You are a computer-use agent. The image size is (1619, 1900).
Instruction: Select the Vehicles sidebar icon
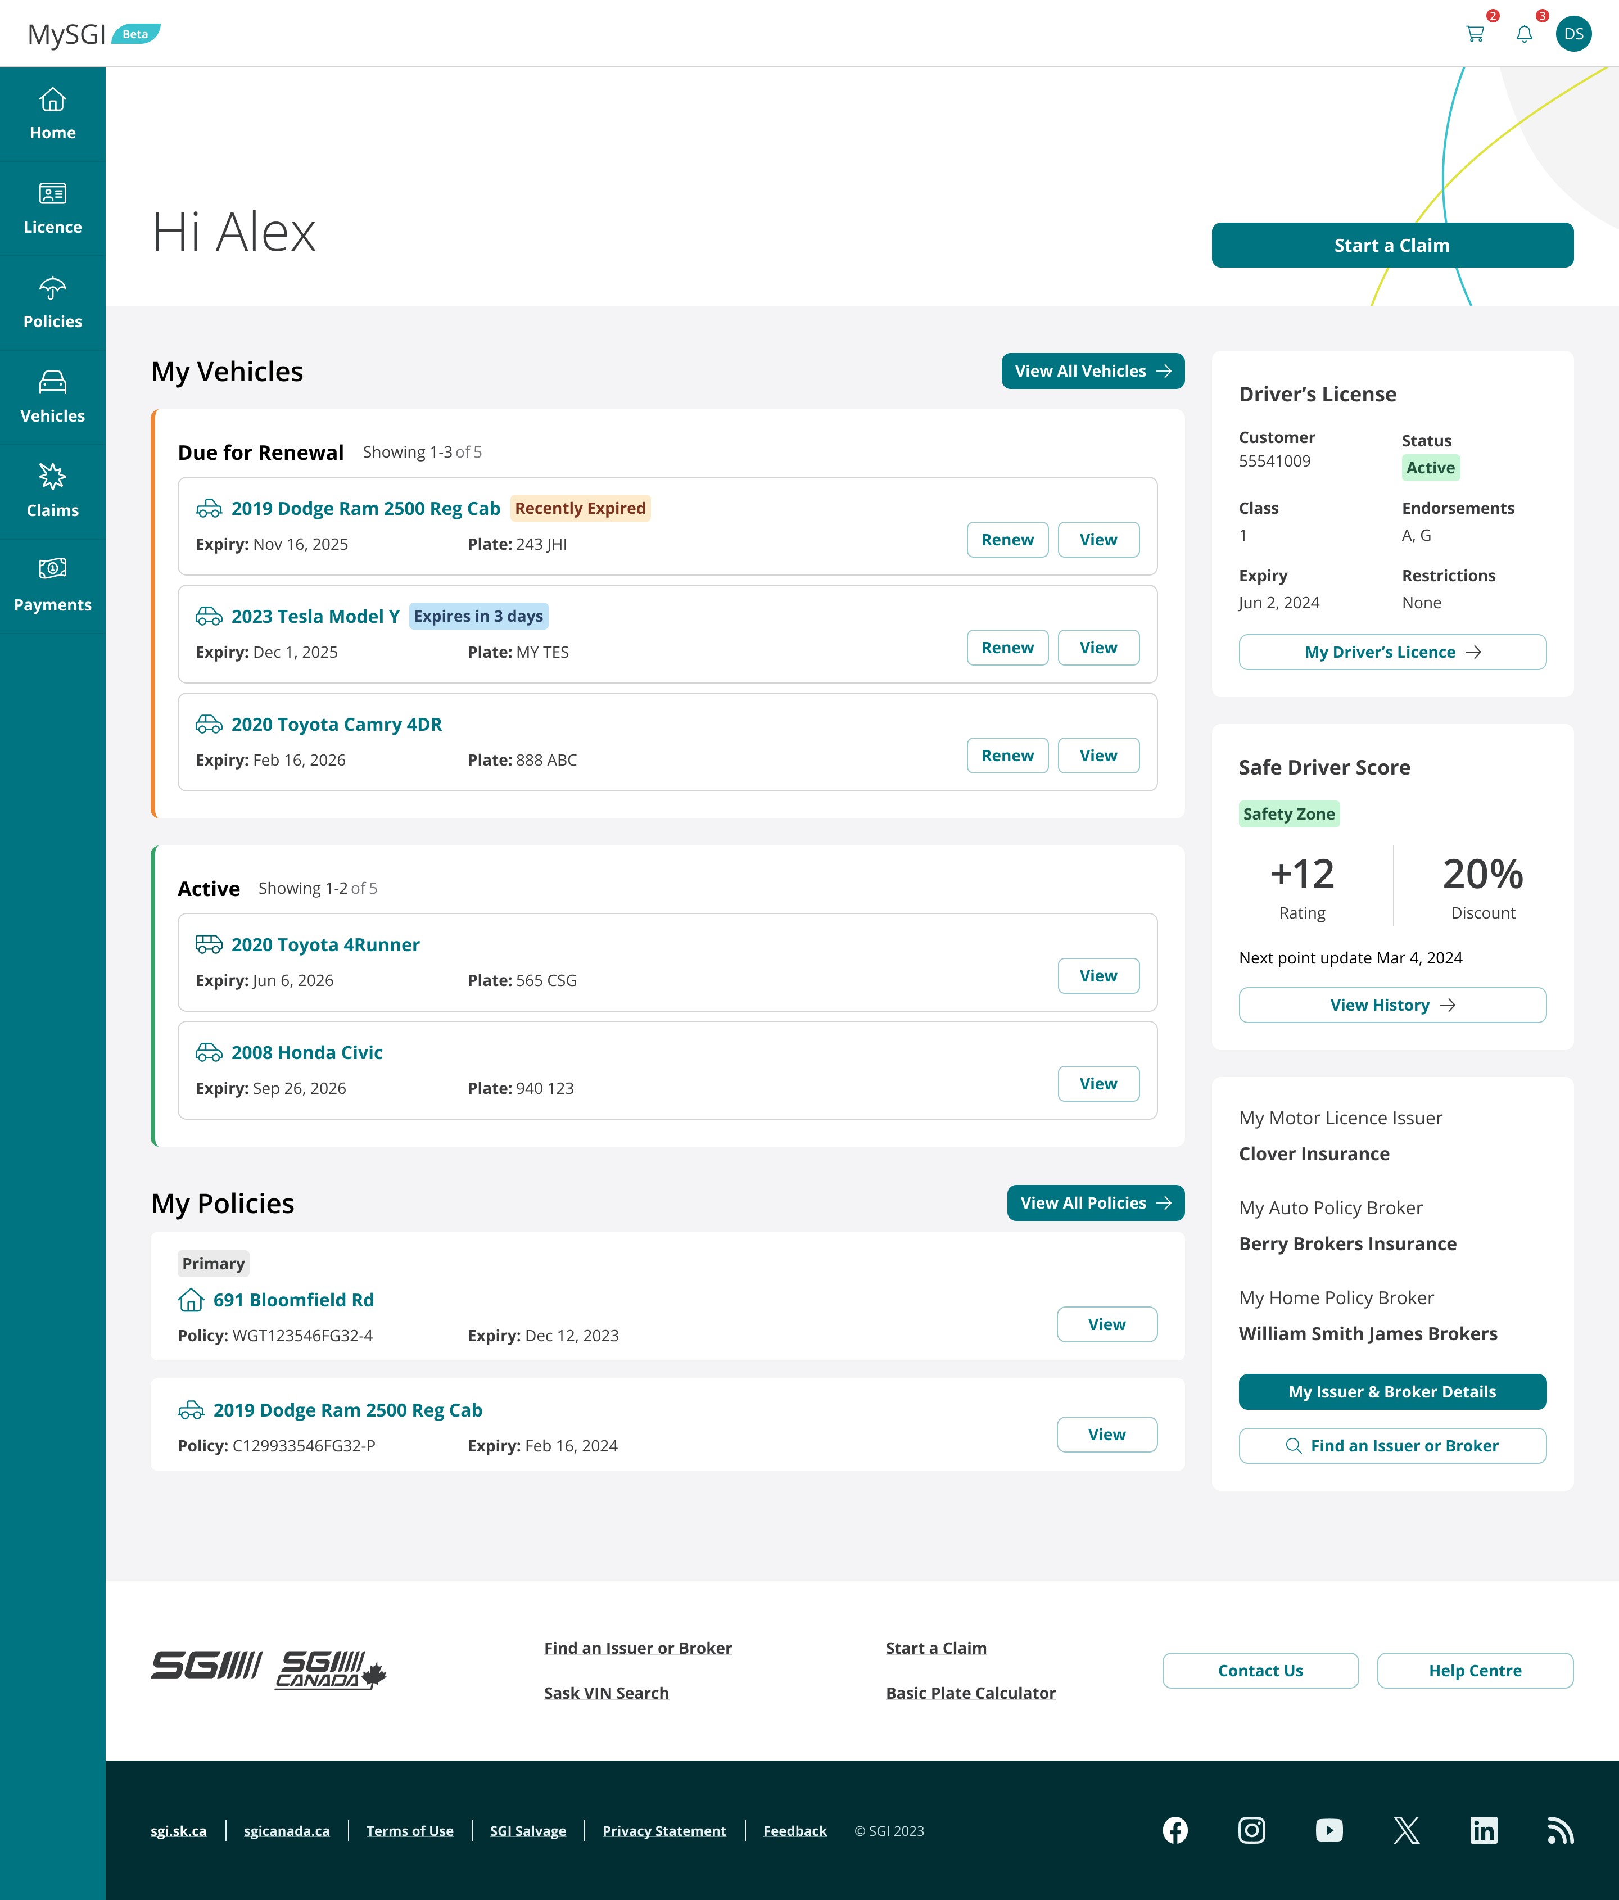[52, 396]
